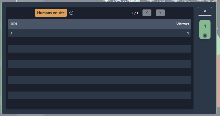Click the visitor count in the "/" row
The width and height of the screenshot is (220, 116).
[x=188, y=33]
